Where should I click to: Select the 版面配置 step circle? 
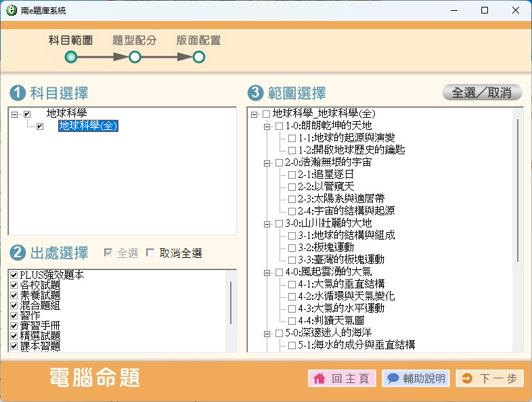tap(199, 57)
